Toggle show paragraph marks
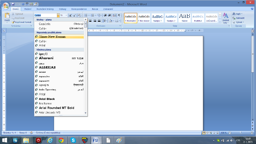Image resolution: width=256 pixels, height=144 pixels. point(119,15)
